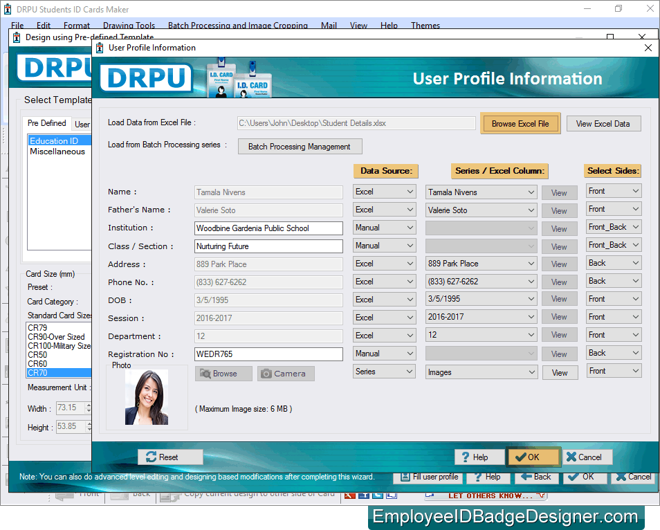Browse for a photo file

(223, 374)
